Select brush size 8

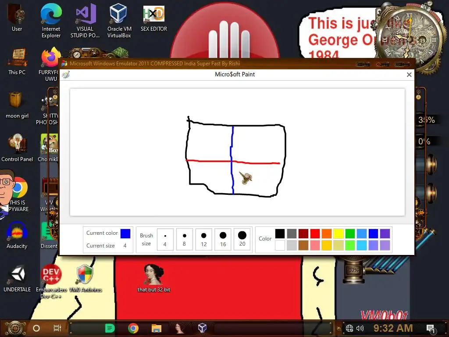185,239
